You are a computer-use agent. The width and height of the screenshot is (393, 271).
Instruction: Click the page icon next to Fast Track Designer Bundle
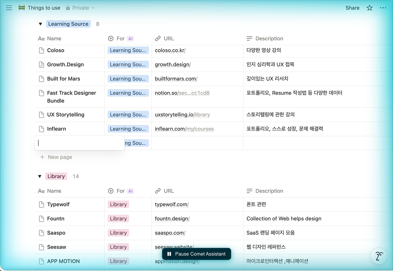pos(42,93)
